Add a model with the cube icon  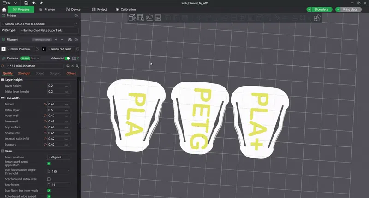[x=132, y=17]
